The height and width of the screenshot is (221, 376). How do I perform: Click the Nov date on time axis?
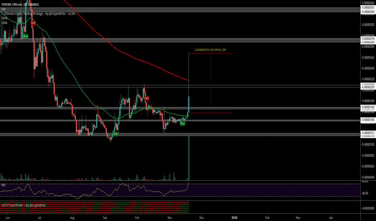[169, 218]
